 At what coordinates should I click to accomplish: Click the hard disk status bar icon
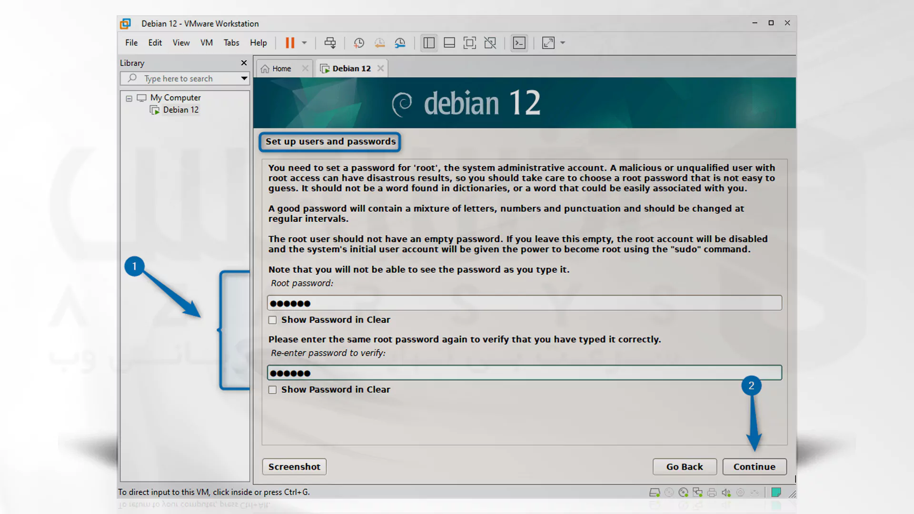655,493
